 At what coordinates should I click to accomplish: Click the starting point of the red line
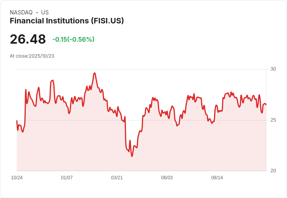[x=17, y=120]
